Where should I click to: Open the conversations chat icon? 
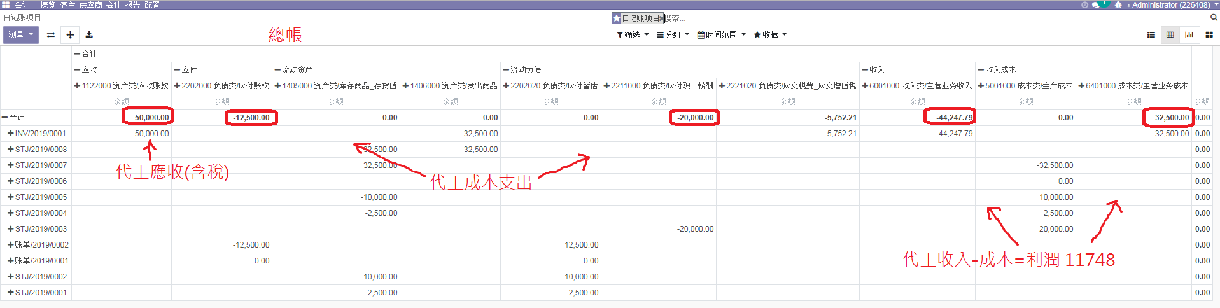pyautogui.click(x=1096, y=4)
